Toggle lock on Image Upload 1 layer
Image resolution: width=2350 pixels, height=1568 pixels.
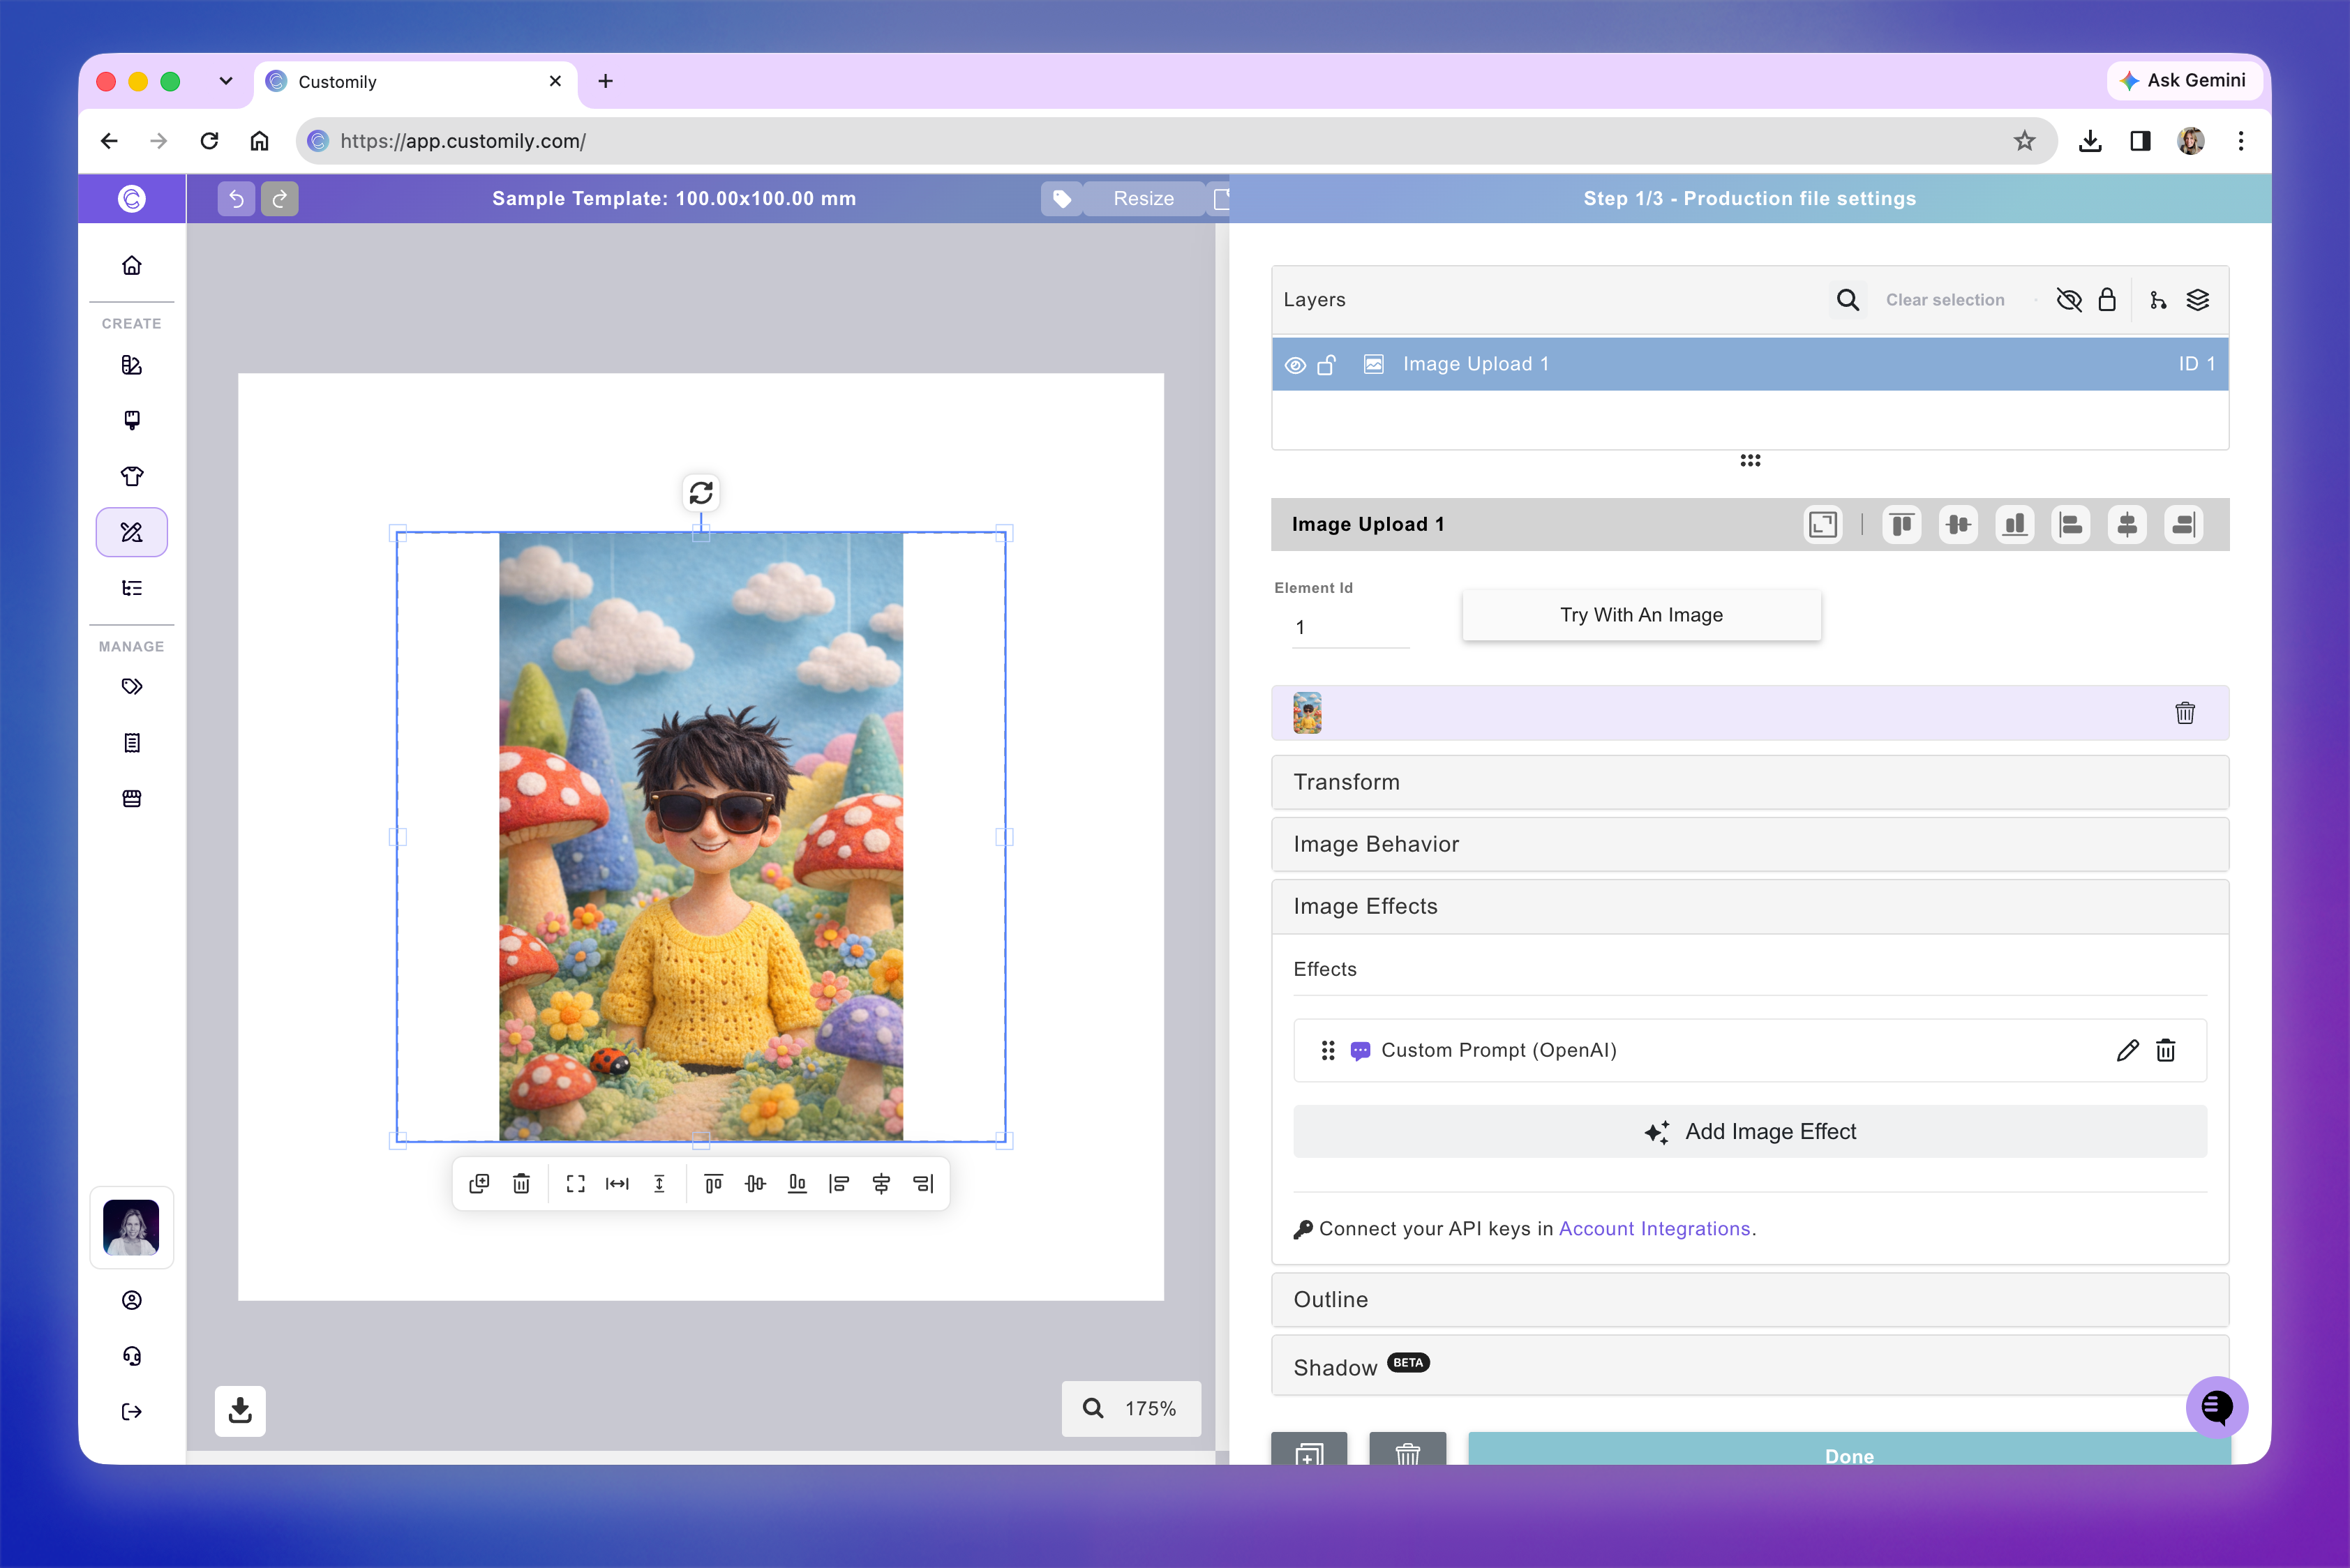point(1326,365)
